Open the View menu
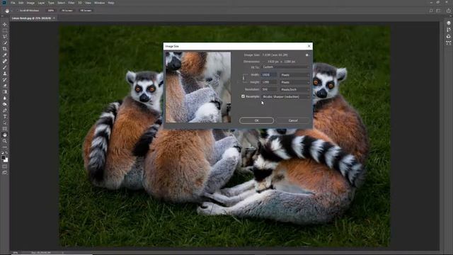Image resolution: width=453 pixels, height=255 pixels. pyautogui.click(x=88, y=3)
